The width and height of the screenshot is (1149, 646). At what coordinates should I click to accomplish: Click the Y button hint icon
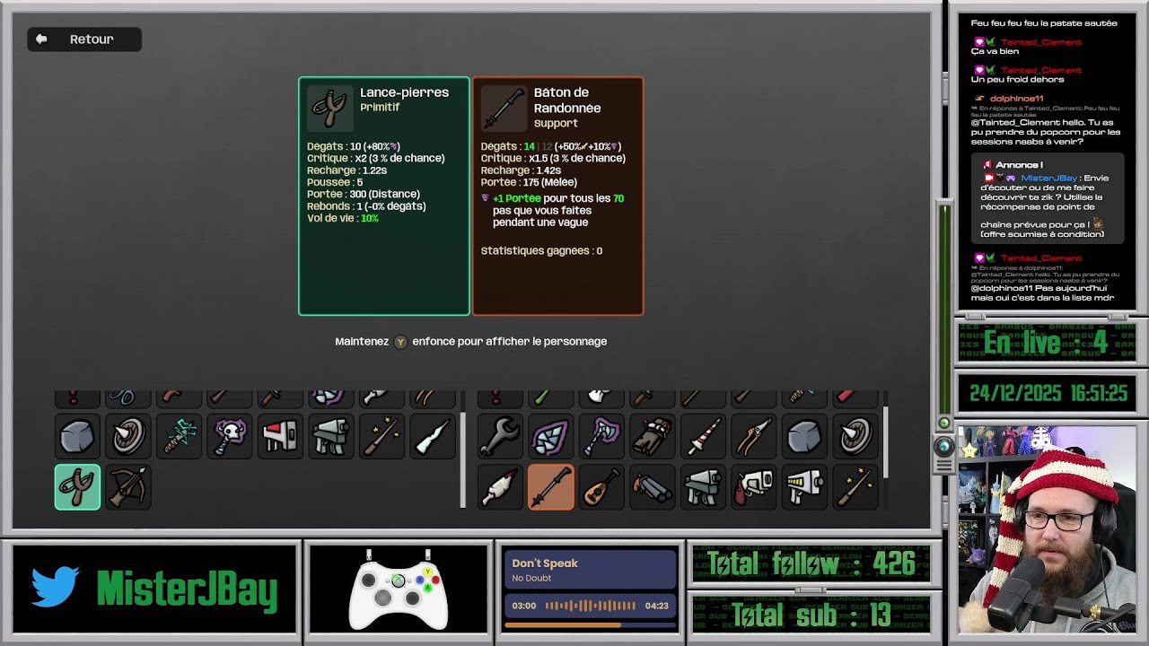point(400,342)
